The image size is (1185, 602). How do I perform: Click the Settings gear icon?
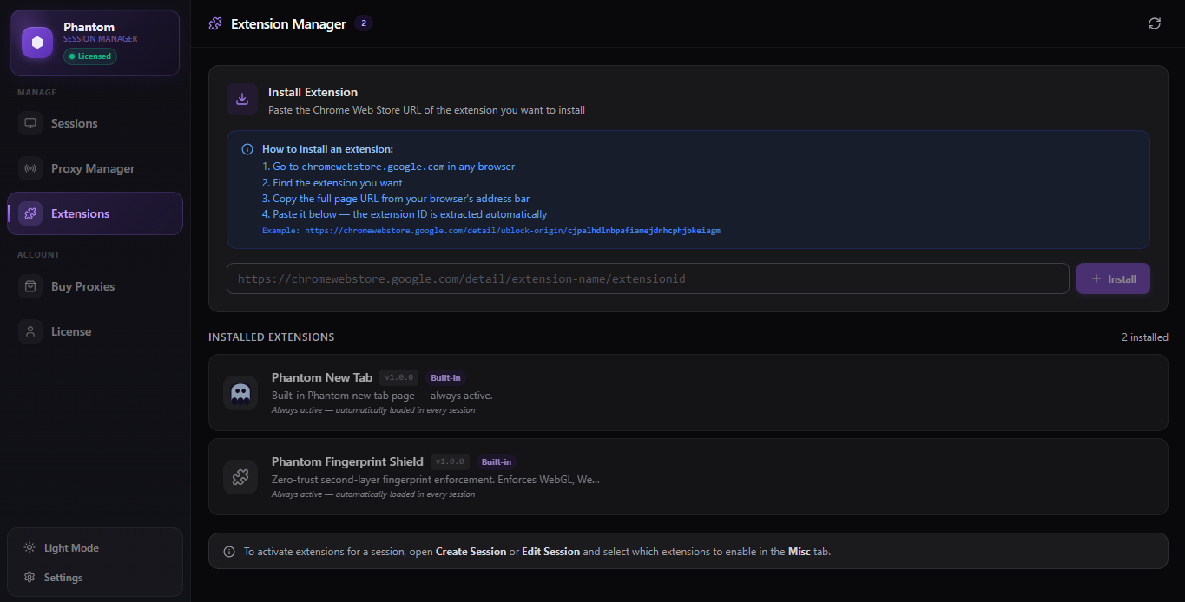point(30,578)
